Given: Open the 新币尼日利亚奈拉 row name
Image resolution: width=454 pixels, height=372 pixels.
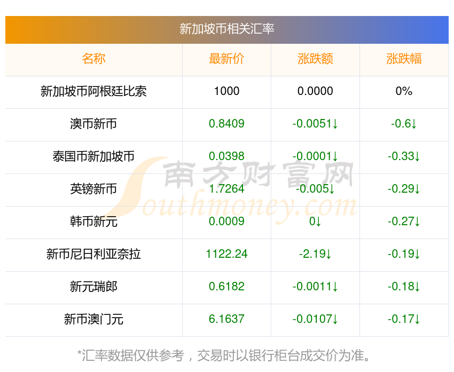Looking at the screenshot, I should (93, 254).
